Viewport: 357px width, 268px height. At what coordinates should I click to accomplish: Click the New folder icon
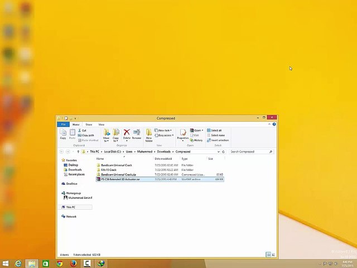point(149,135)
